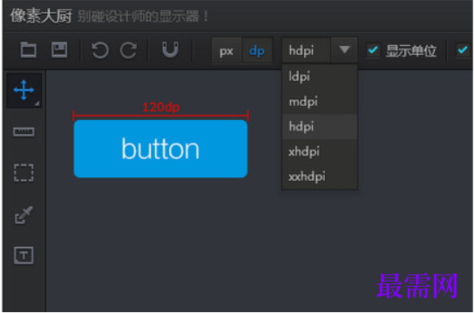Click the open folder icon
This screenshot has width=474, height=313.
(29, 50)
